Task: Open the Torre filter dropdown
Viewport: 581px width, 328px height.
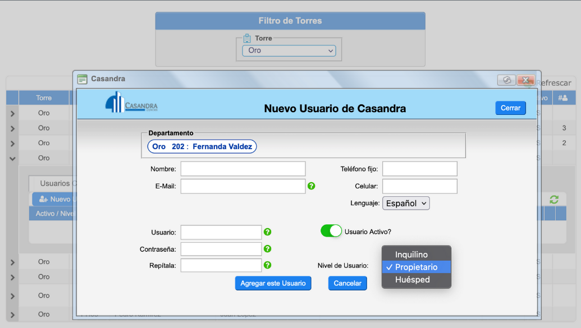Action: click(289, 50)
